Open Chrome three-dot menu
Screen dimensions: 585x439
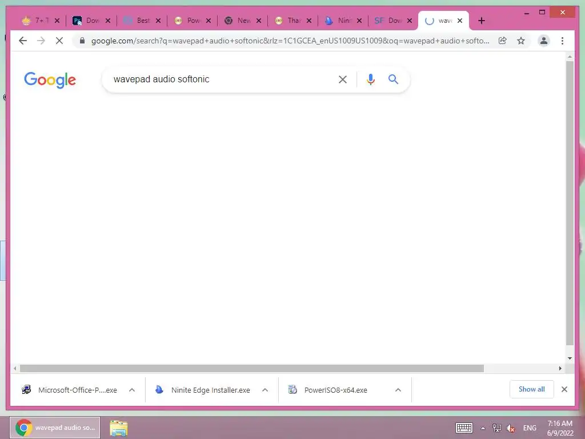[x=562, y=41]
